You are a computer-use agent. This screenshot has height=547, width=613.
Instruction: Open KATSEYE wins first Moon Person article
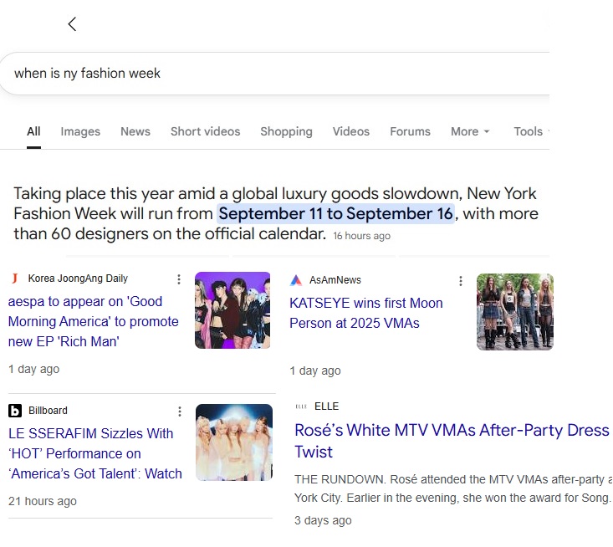pos(366,313)
